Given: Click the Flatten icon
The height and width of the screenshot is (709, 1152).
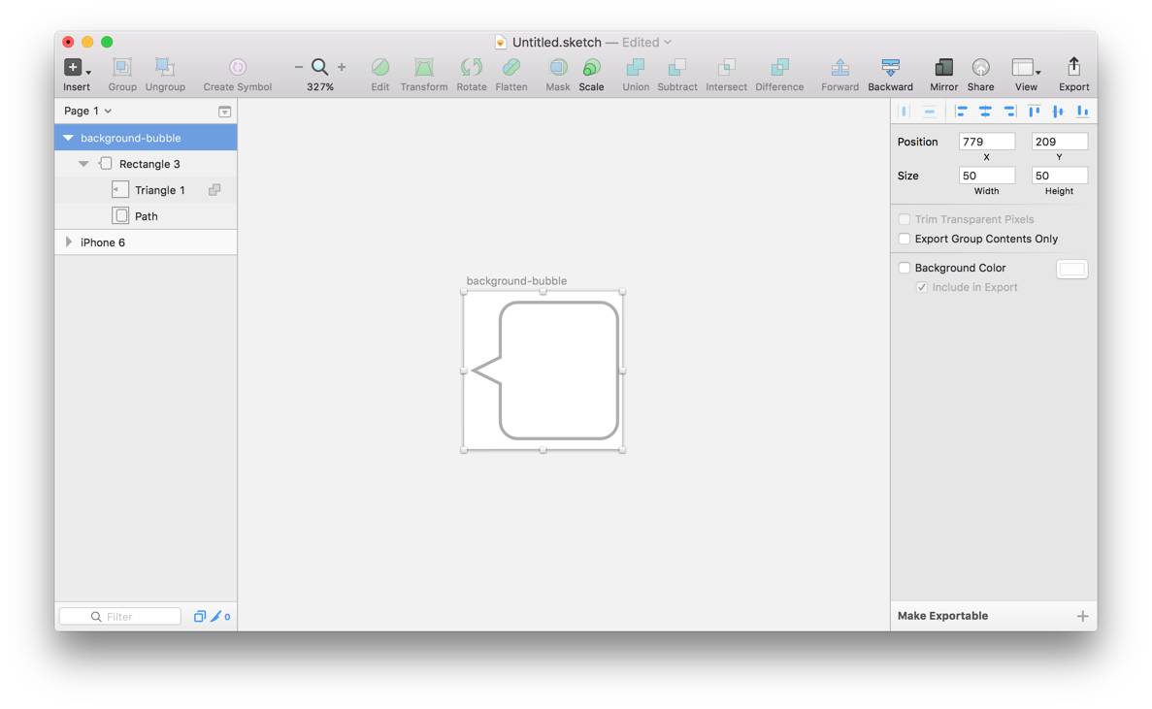Looking at the screenshot, I should point(511,68).
